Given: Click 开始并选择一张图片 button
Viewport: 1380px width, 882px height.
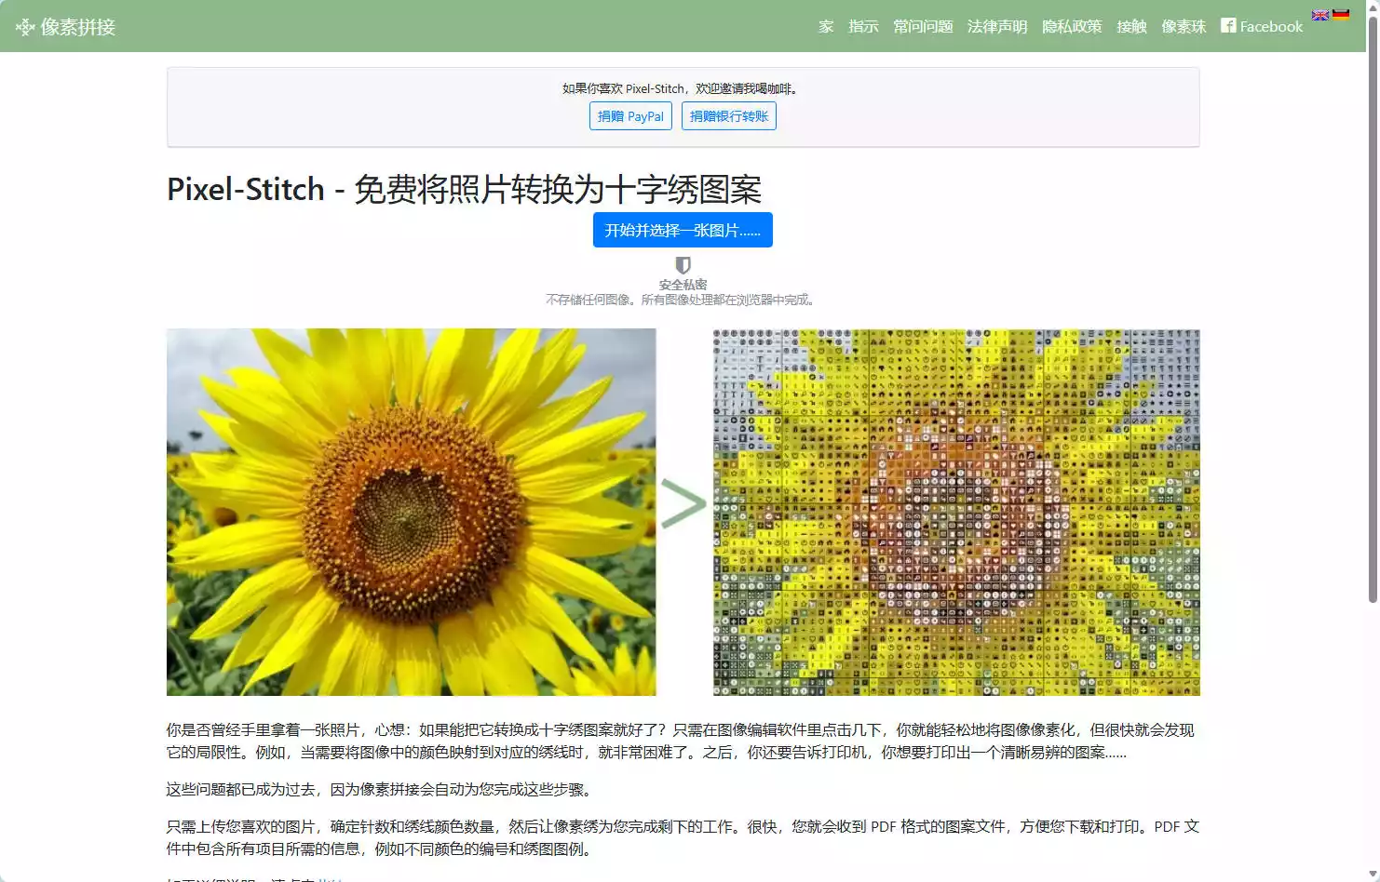Looking at the screenshot, I should [x=683, y=230].
